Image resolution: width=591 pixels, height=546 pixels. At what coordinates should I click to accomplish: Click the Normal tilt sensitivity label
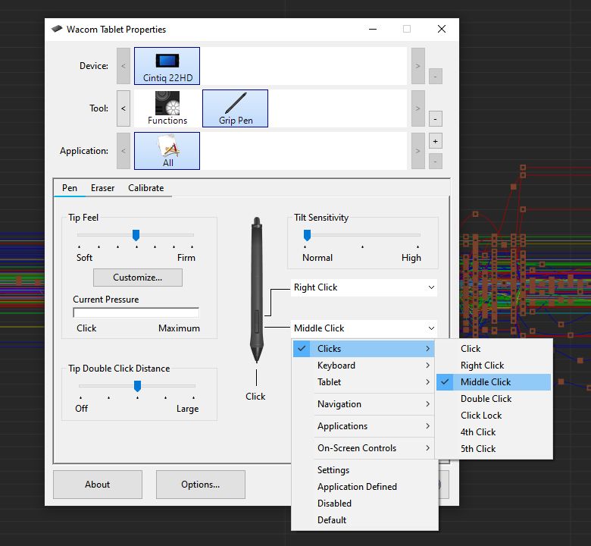tap(317, 258)
